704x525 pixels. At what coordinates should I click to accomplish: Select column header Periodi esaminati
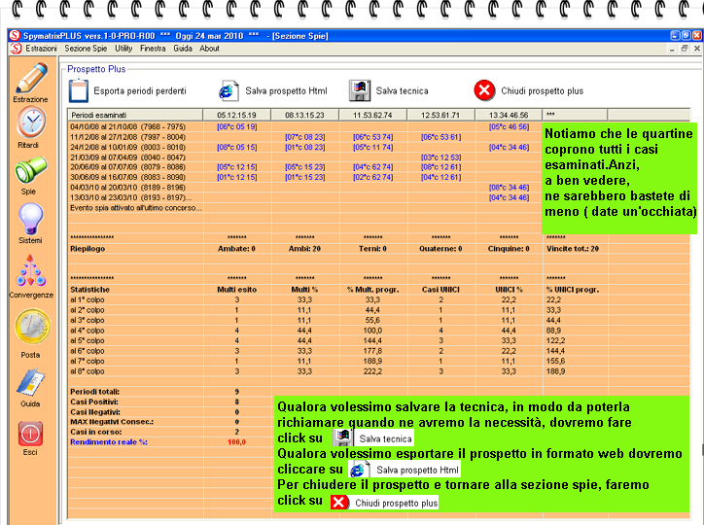pyautogui.click(x=135, y=115)
